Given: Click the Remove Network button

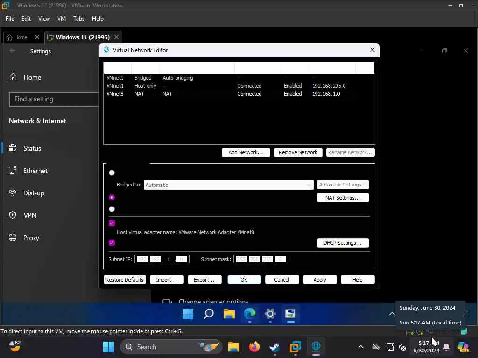Looking at the screenshot, I should (x=298, y=152).
